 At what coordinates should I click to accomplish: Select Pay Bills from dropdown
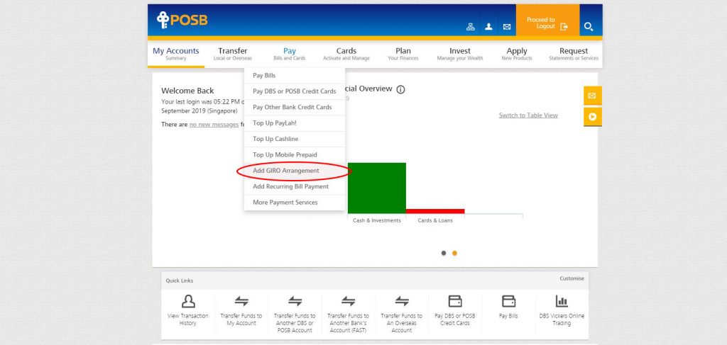(x=295, y=75)
